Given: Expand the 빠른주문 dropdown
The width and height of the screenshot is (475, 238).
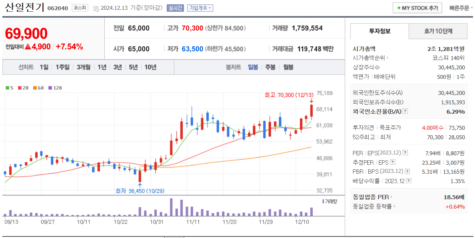Looking at the screenshot, I should coord(461,8).
